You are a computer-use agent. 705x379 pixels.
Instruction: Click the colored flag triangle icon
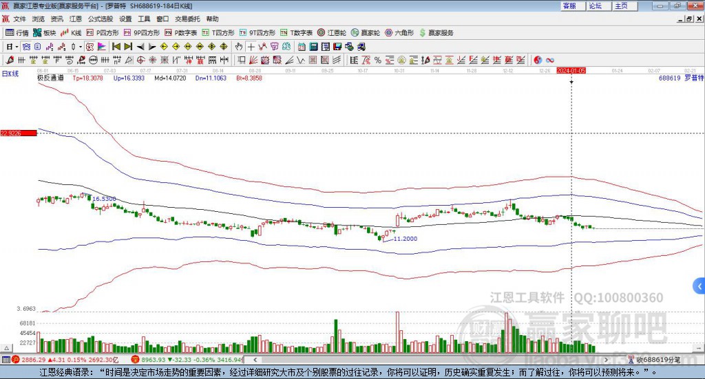[x=102, y=47]
